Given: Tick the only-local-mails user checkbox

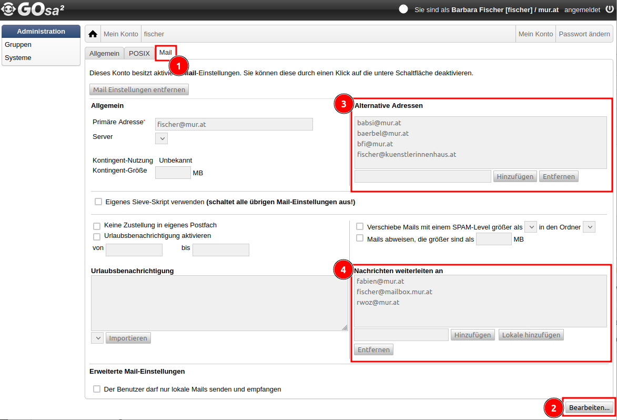Looking at the screenshot, I should click(x=97, y=389).
